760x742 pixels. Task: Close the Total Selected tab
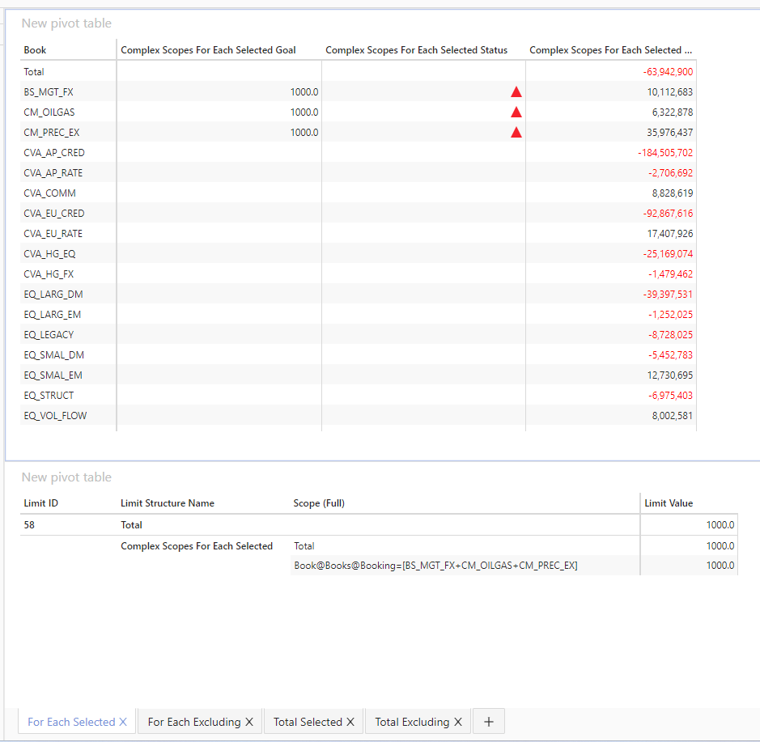tap(351, 722)
